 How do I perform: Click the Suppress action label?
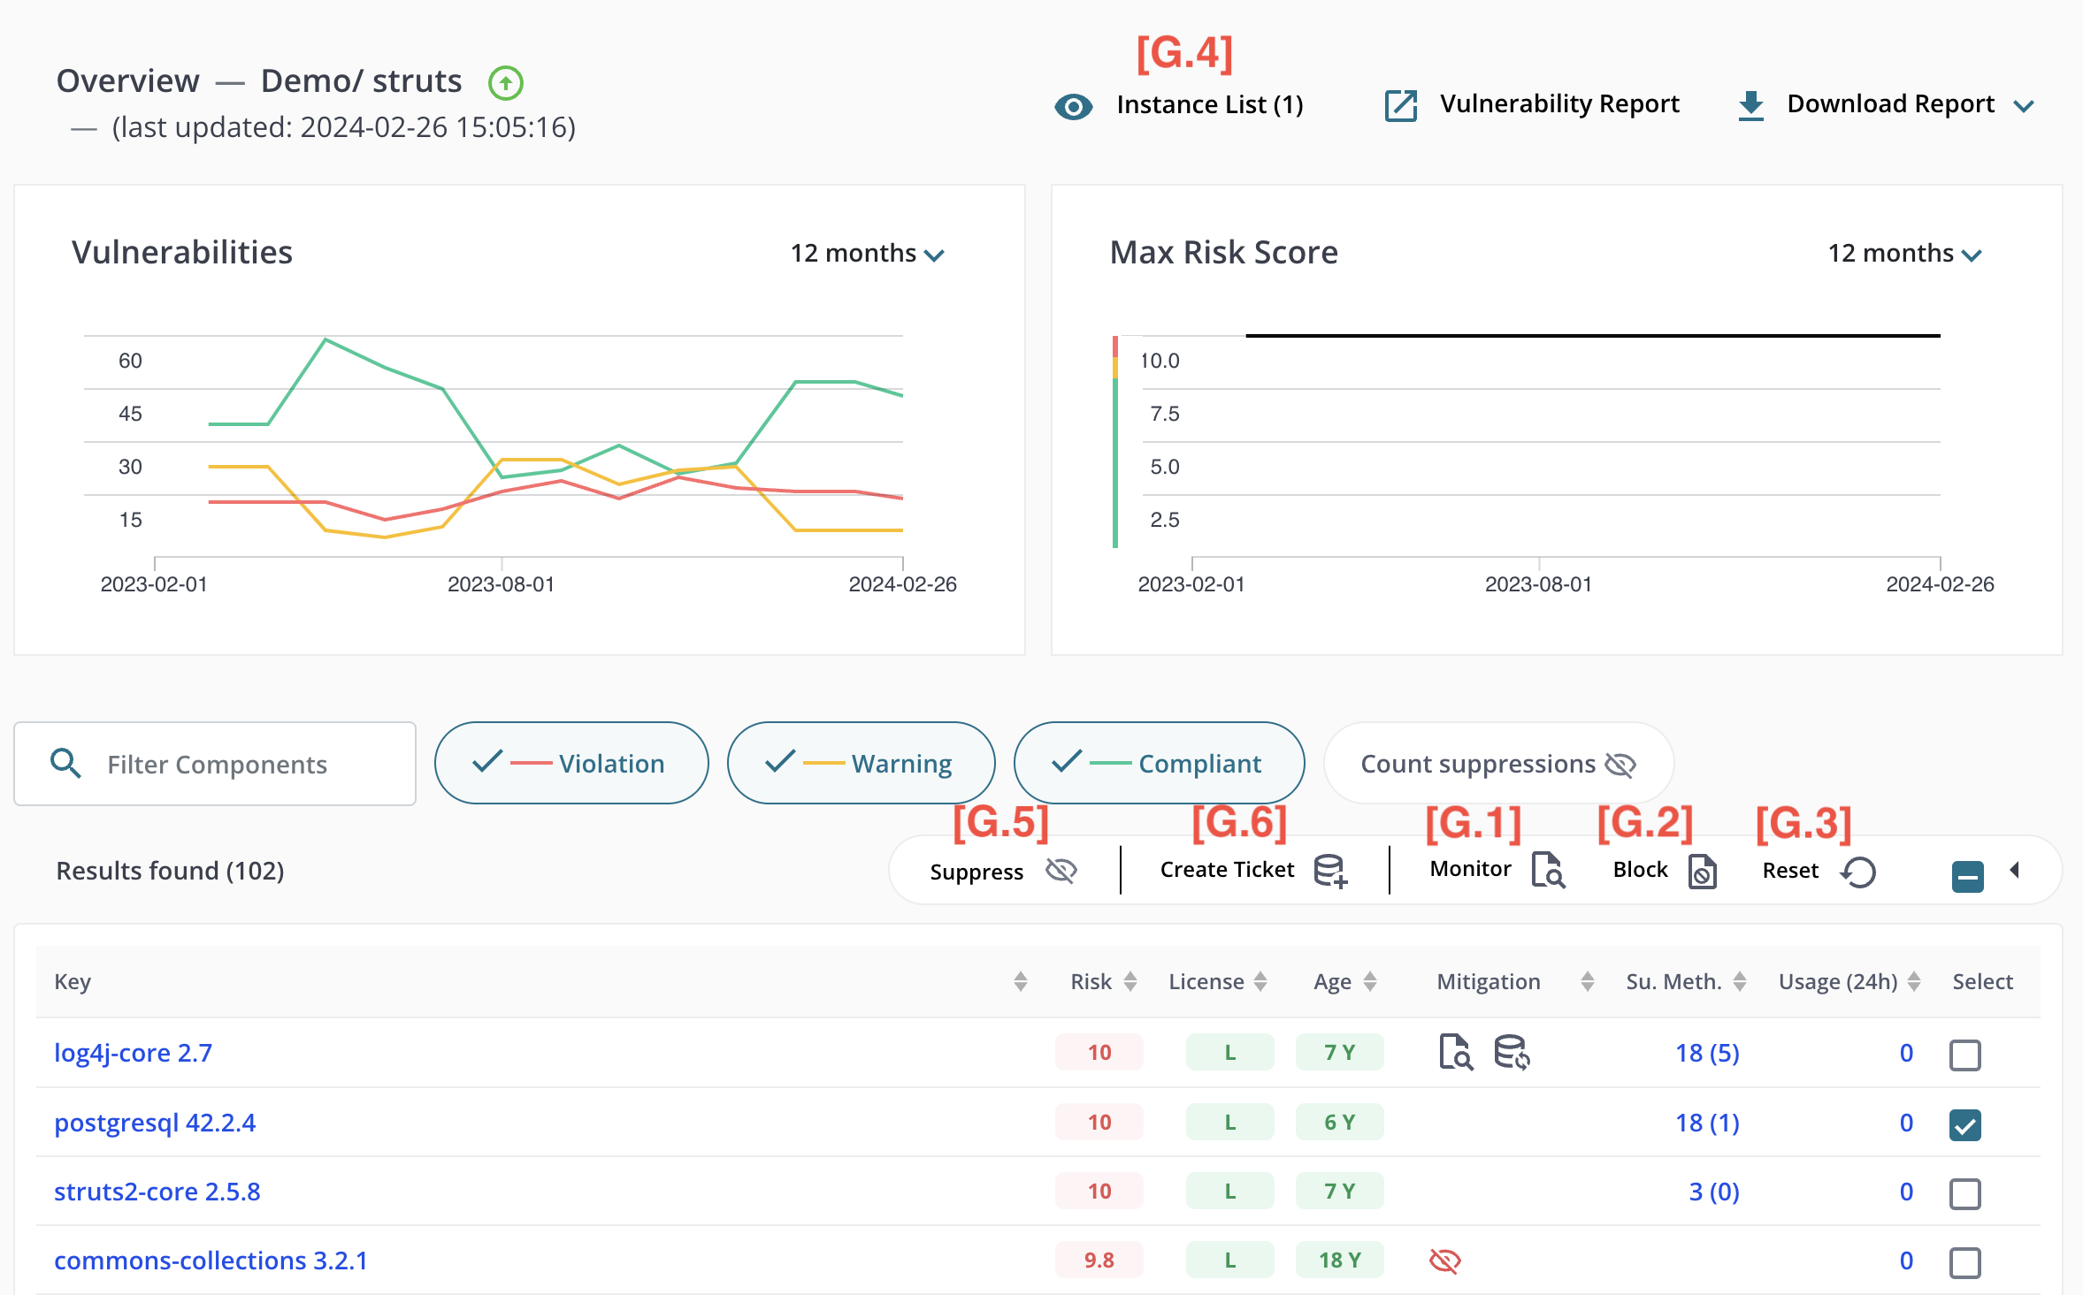pyautogui.click(x=976, y=872)
